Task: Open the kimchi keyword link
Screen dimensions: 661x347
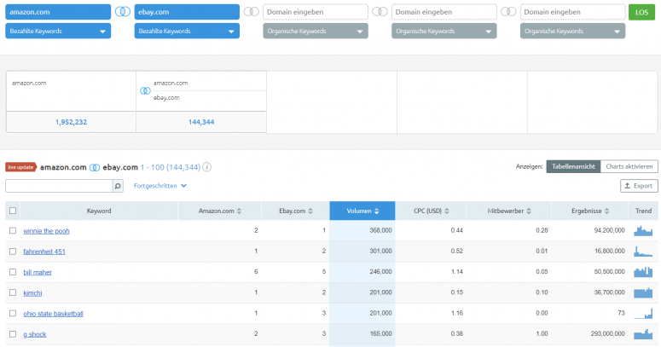Action: 32,292
